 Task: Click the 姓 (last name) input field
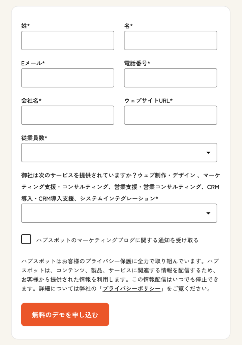coord(67,40)
